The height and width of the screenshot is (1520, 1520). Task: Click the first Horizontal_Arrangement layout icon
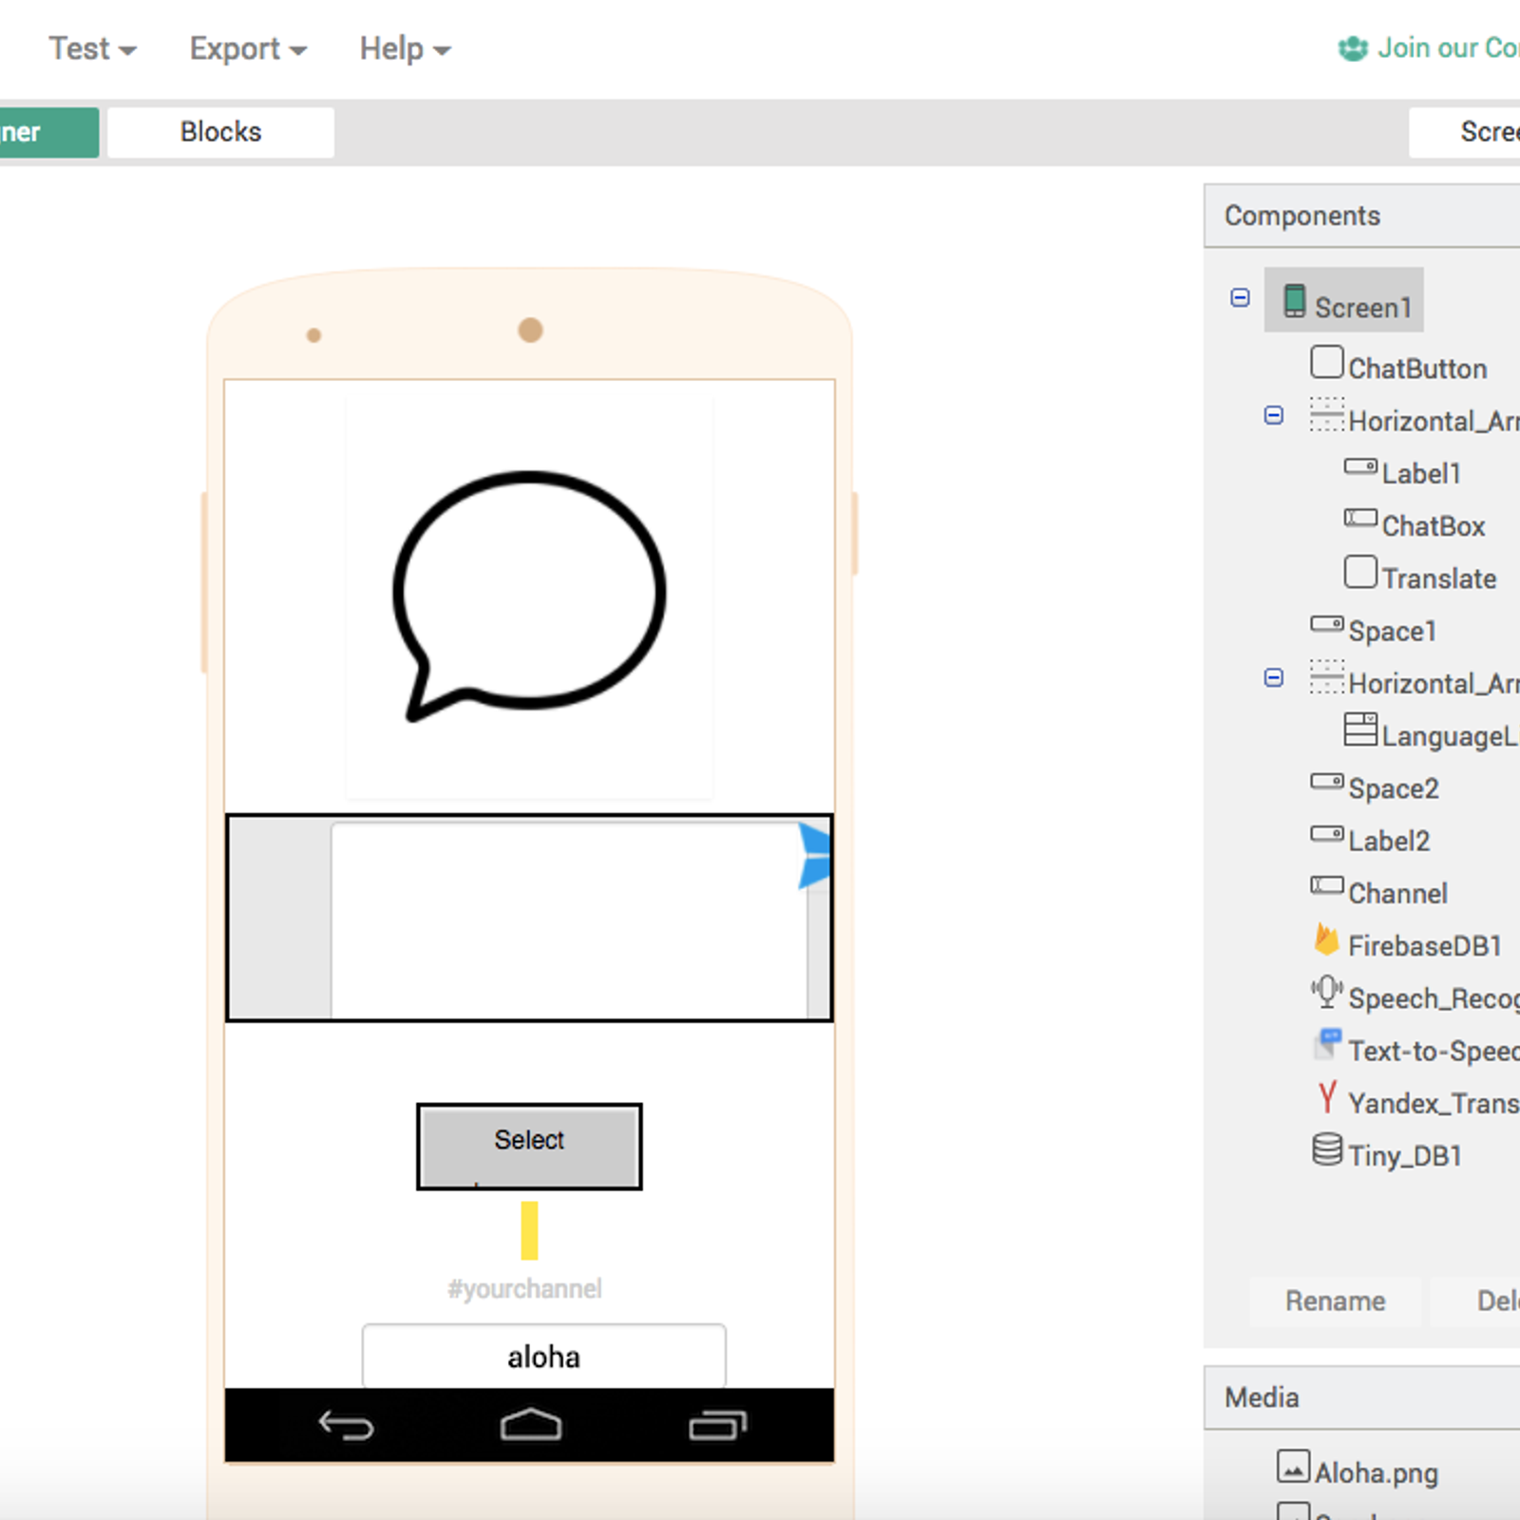1327,415
